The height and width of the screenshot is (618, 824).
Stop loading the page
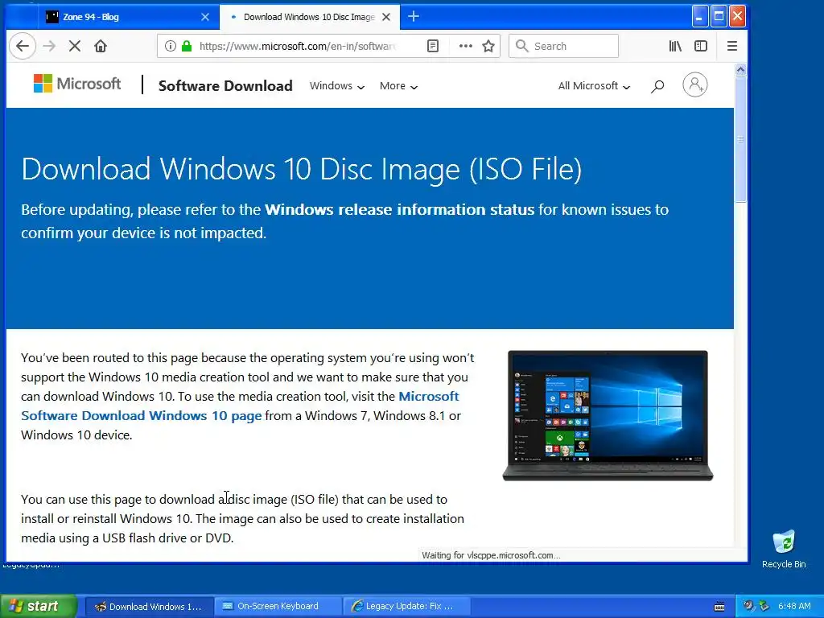point(75,46)
